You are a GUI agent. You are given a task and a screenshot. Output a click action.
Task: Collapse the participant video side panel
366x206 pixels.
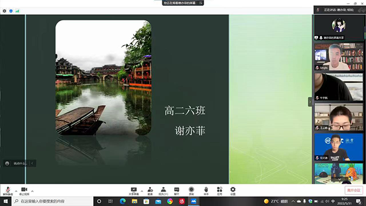click(310, 102)
